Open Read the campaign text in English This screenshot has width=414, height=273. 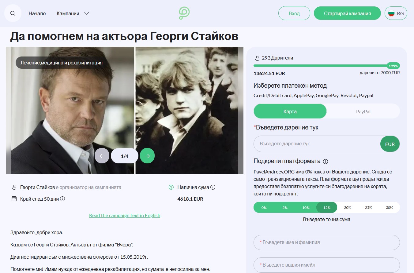125,215
